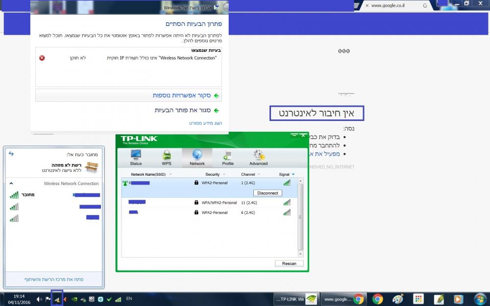Close the TP-LINK utility window
This screenshot has height=306, width=490.
point(303,135)
